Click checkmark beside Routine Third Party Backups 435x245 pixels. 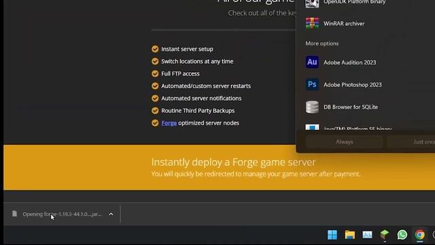pyautogui.click(x=155, y=110)
